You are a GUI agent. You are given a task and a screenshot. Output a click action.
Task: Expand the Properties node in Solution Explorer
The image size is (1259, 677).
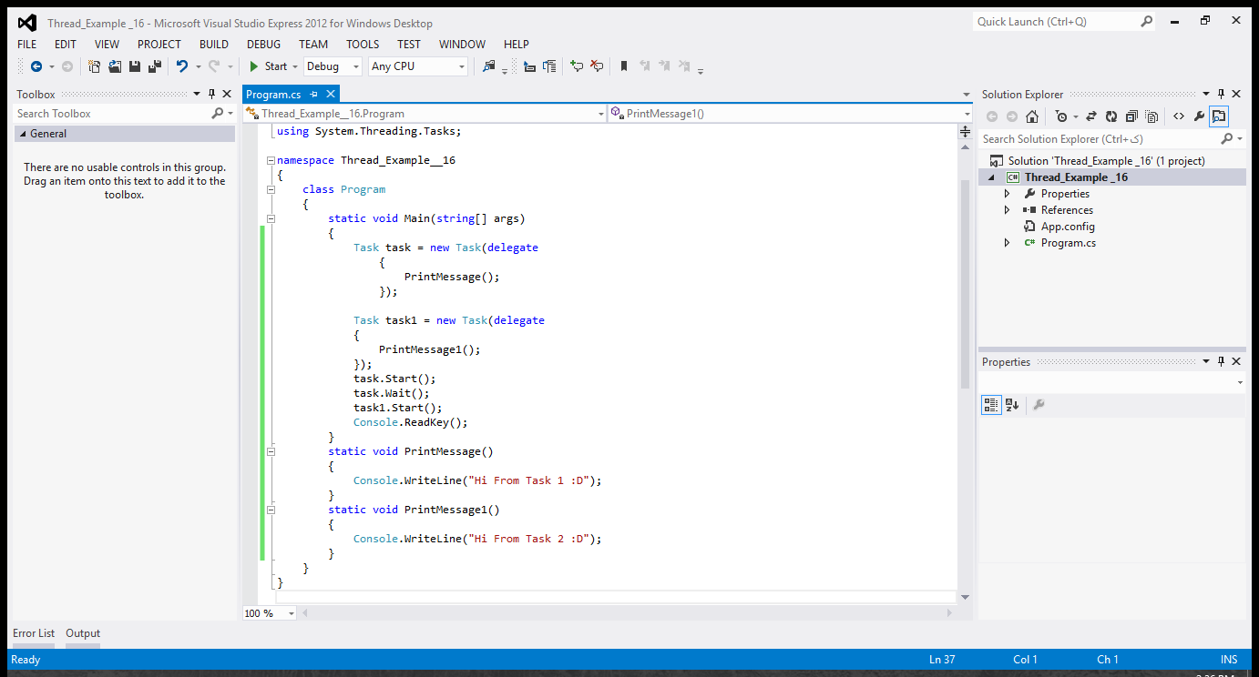(x=1007, y=194)
